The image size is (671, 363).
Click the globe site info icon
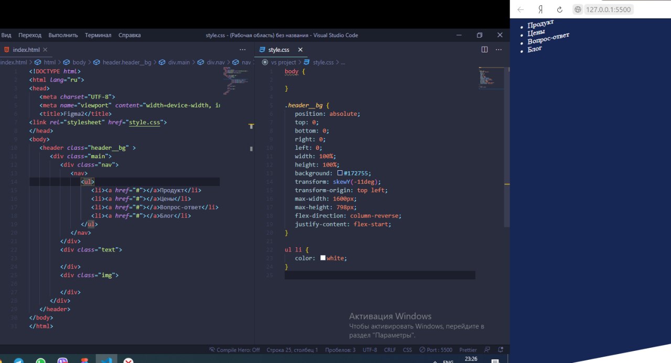pyautogui.click(x=578, y=9)
